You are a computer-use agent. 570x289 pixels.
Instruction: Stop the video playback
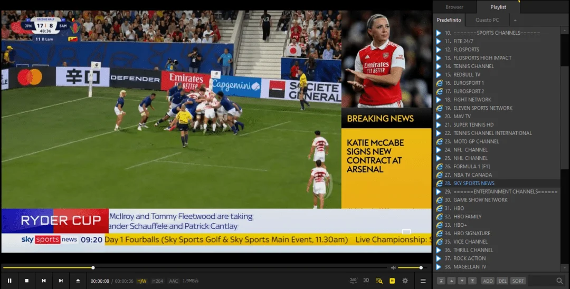26,281
